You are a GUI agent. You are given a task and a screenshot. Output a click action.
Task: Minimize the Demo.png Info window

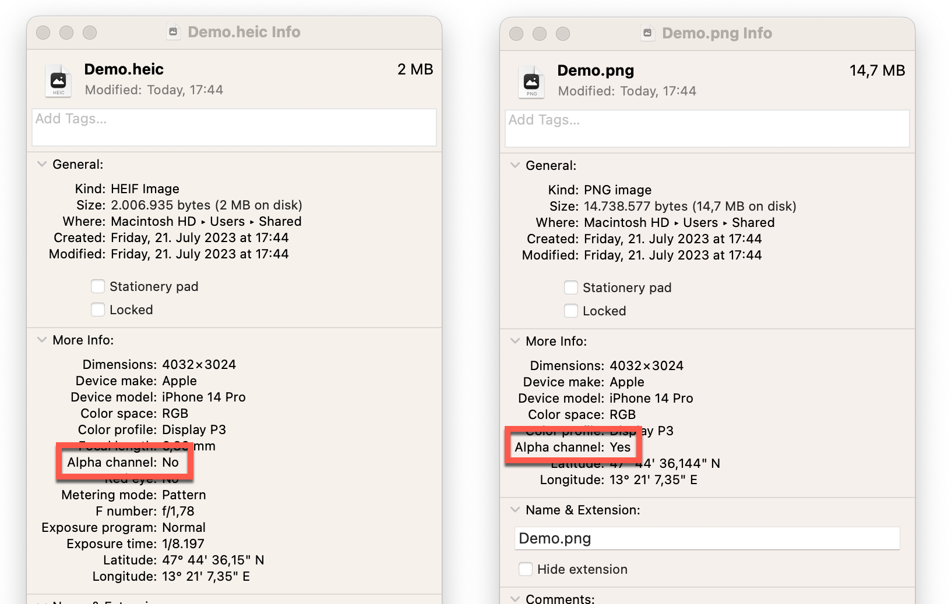tap(540, 34)
